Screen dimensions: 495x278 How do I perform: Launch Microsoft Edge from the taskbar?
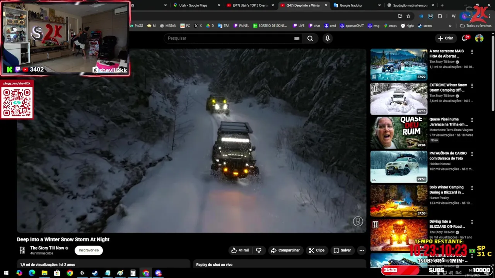32,273
